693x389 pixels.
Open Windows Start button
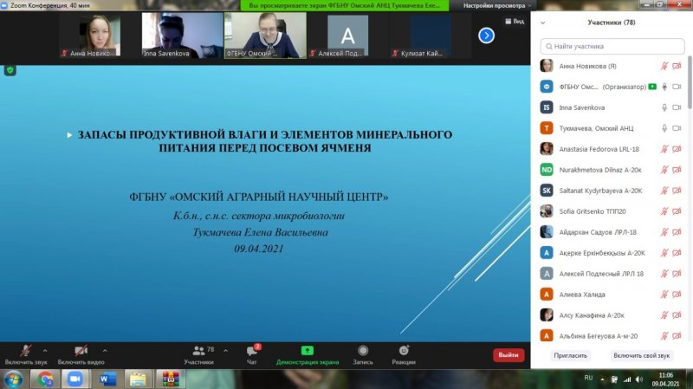point(14,379)
